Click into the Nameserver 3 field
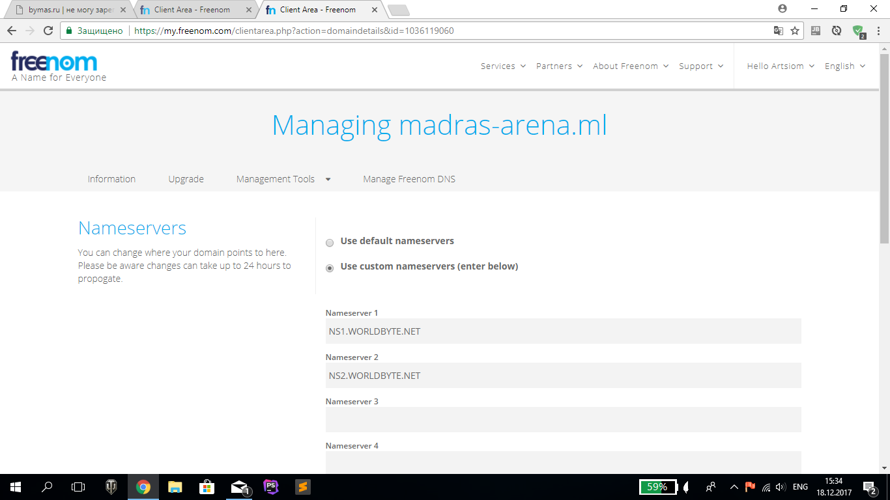 [563, 420]
